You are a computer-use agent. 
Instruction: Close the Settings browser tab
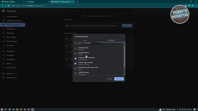(73, 2)
